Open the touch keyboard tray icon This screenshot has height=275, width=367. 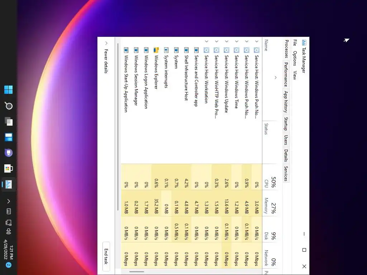click(x=9, y=211)
